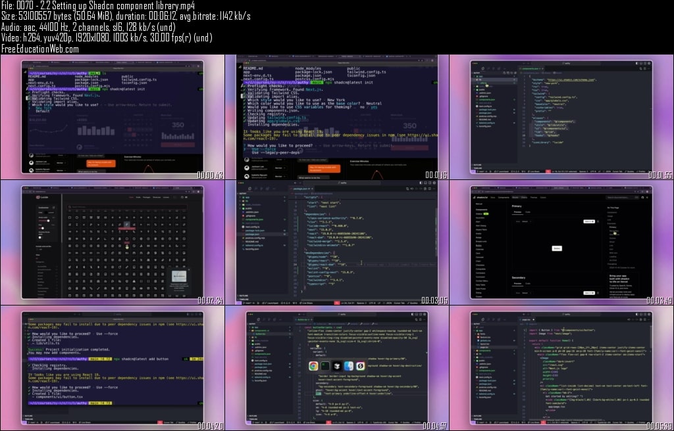674x431 pixels.
Task: Switch to Code tab under Primary in 00:03:49
Action: [x=528, y=212]
